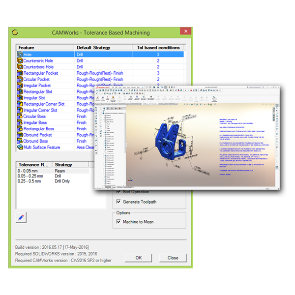Click the Irregular Slot feature icon
Image resolution: width=295 pixels, height=295 pixels.
point(20,98)
